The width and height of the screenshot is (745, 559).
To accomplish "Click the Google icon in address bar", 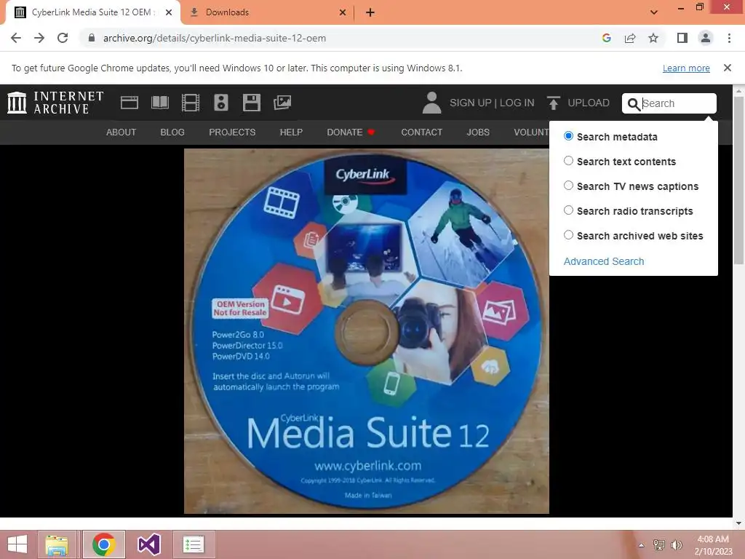I will click(606, 38).
